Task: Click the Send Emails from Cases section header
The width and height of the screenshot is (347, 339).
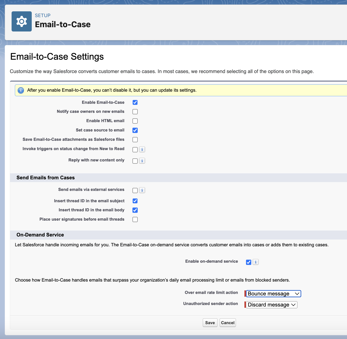Action: coord(46,178)
